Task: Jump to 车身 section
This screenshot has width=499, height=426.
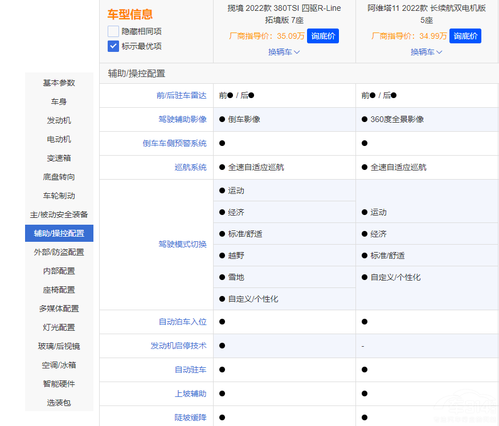Action: click(x=59, y=102)
